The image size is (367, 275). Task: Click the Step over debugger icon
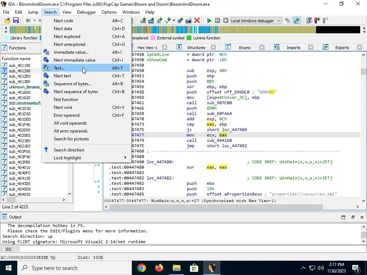pyautogui.click(x=296, y=20)
